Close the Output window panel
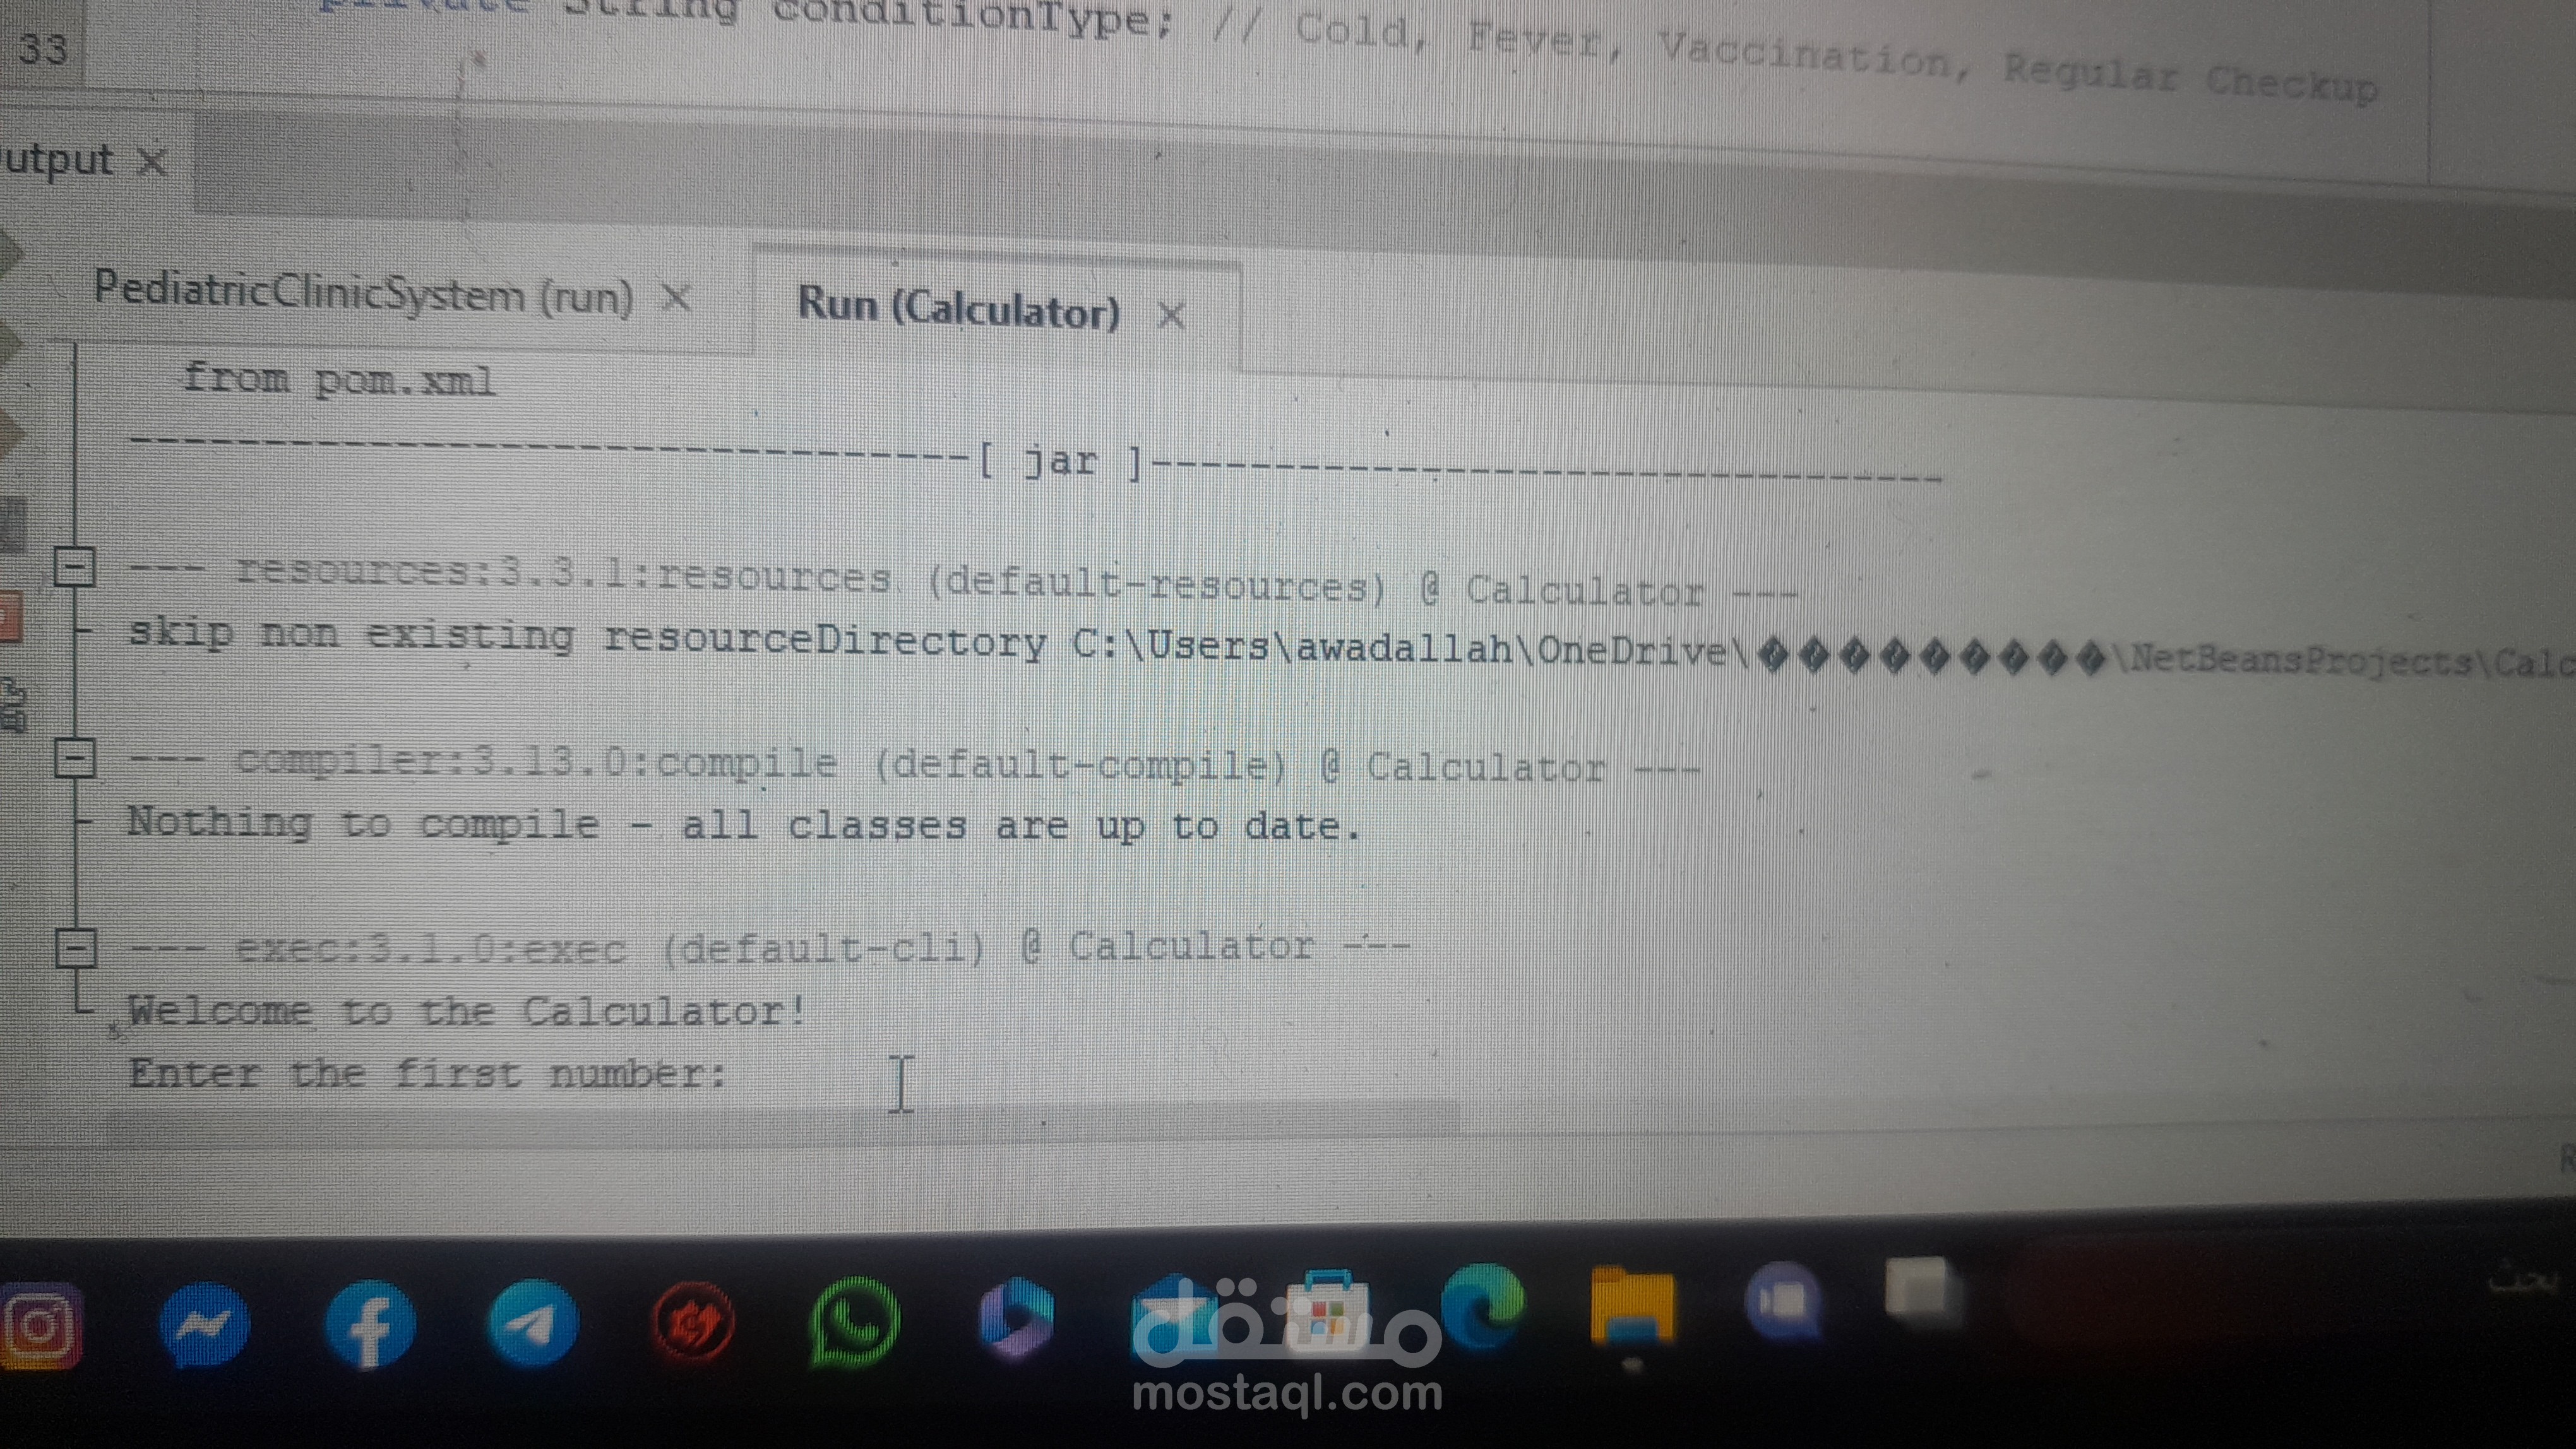 [152, 161]
